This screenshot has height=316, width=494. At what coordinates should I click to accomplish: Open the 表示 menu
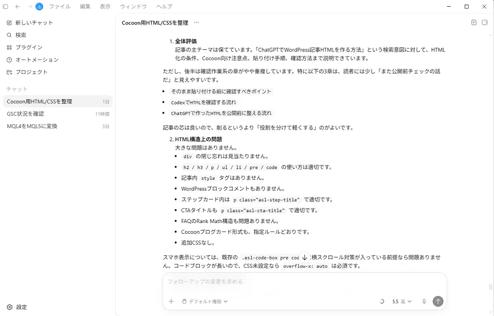pos(105,6)
